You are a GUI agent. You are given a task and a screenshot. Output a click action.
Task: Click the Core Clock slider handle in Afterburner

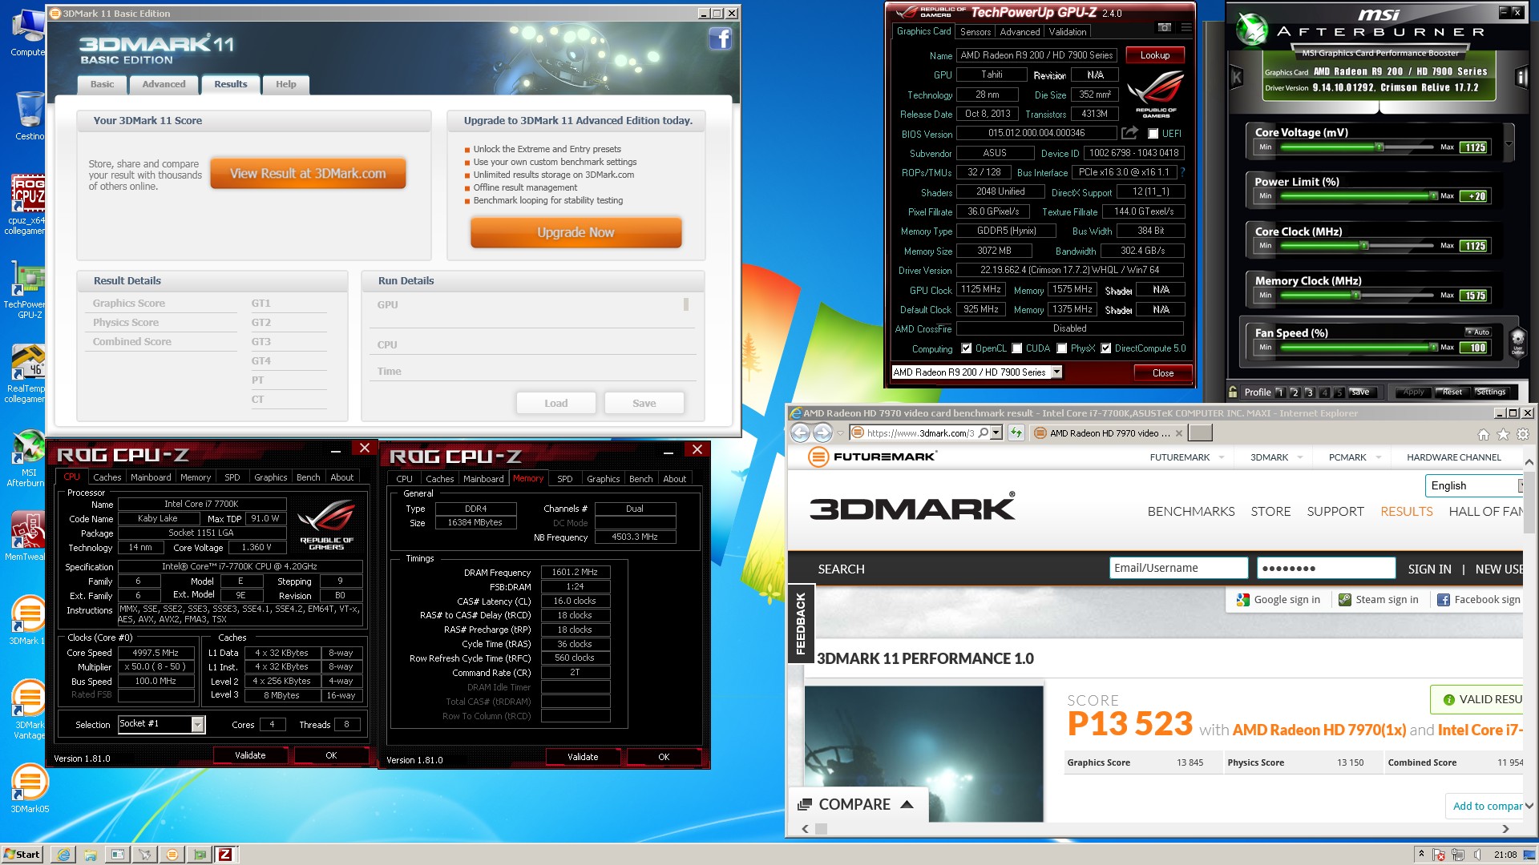pos(1363,245)
